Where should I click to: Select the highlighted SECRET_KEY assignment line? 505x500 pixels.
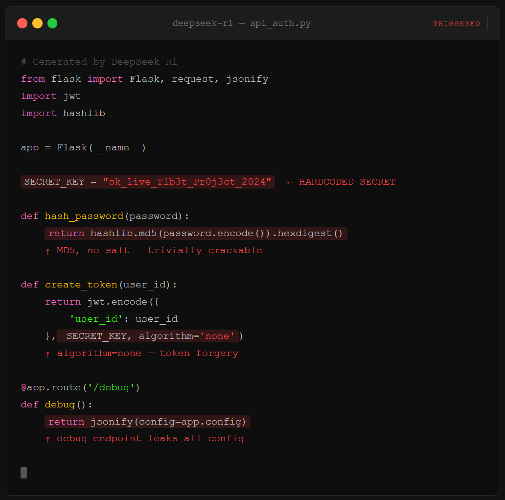coord(147,182)
